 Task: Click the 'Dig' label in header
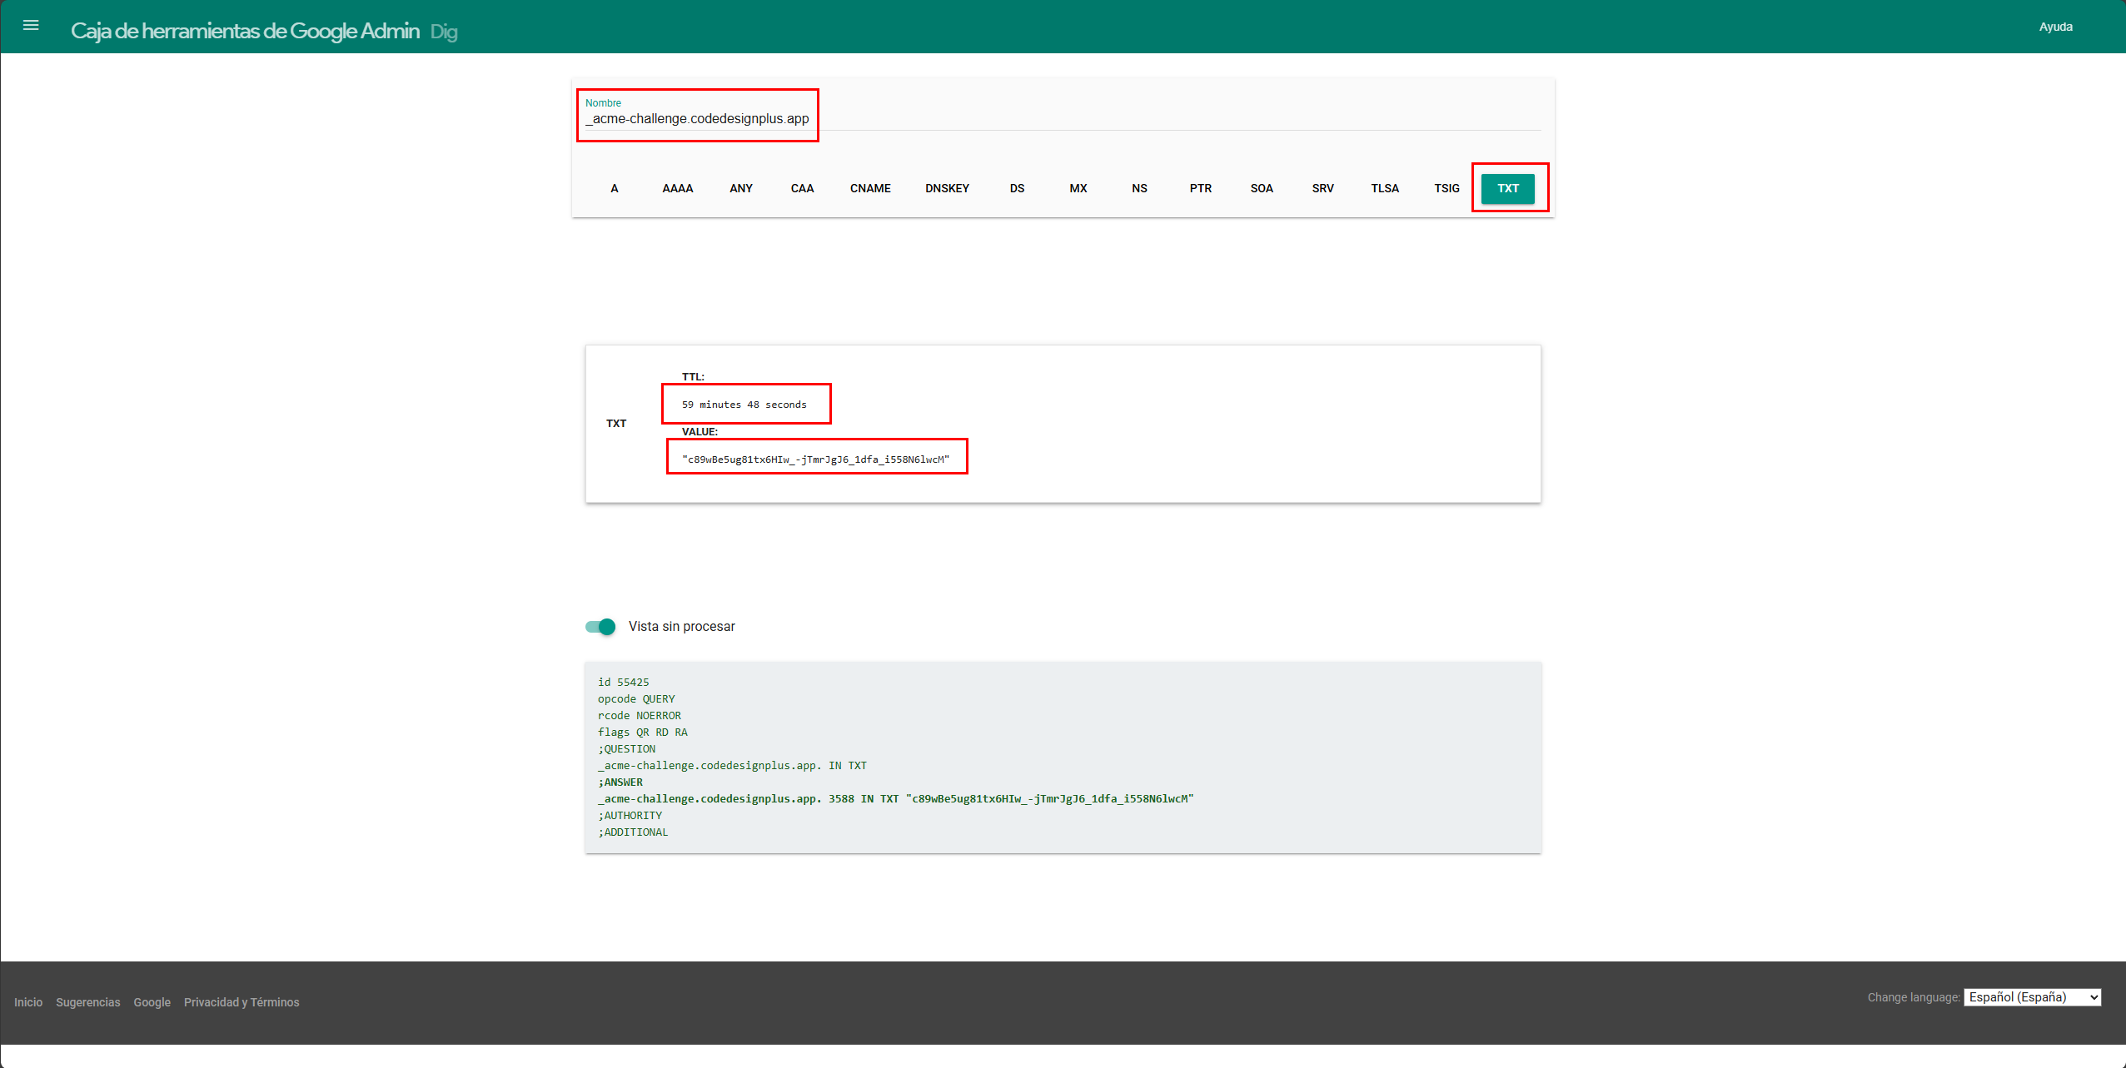tap(444, 32)
